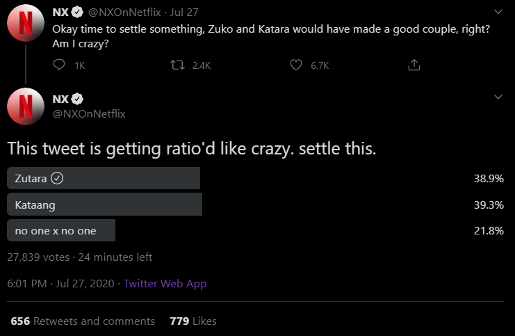The width and height of the screenshot is (515, 336).
Task: Click verified badge on second NX name
Action: 77,99
